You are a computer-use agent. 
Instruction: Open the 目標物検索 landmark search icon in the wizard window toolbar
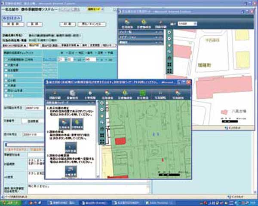[125, 94]
